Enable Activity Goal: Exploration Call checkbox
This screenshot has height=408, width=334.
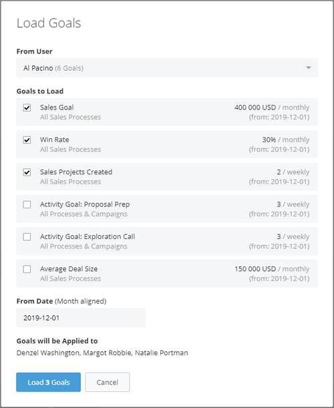(27, 236)
